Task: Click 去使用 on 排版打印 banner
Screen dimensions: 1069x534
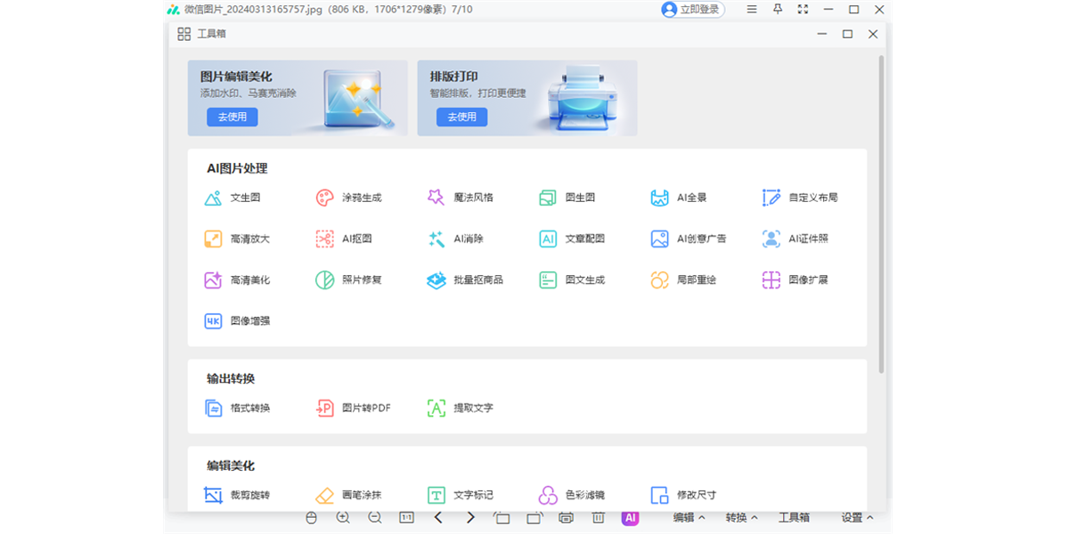Action: coord(461,117)
